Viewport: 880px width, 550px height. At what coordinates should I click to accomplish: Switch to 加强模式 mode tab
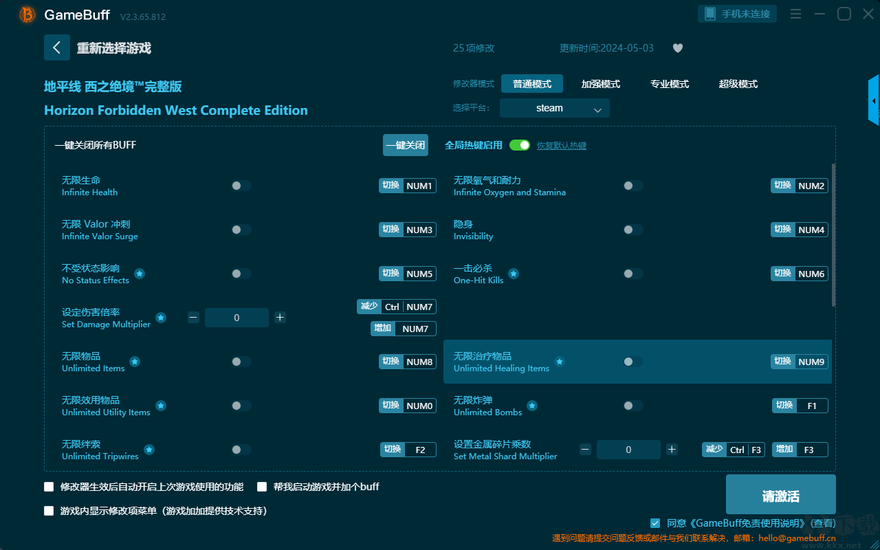click(x=601, y=84)
